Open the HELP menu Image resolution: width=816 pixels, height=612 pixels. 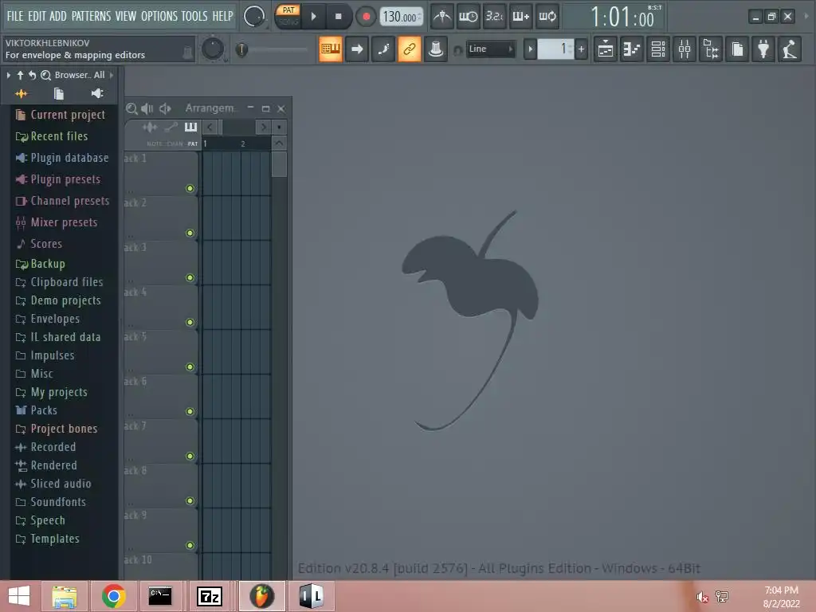pyautogui.click(x=223, y=16)
